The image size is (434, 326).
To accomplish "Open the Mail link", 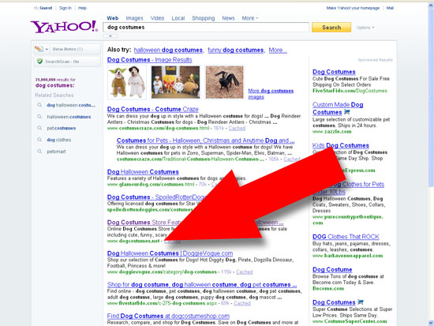I will point(390,8).
